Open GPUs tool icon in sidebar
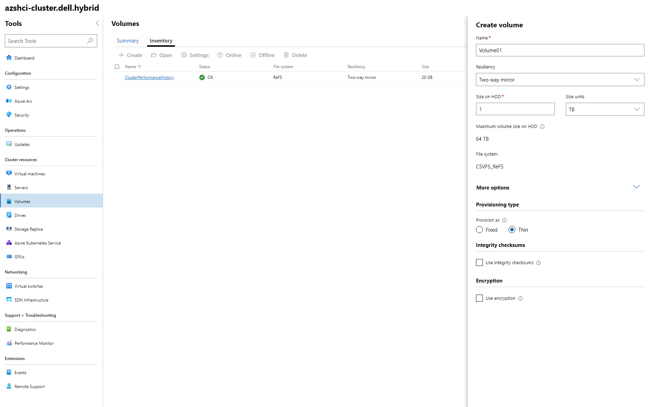The image size is (651, 407). coord(9,257)
